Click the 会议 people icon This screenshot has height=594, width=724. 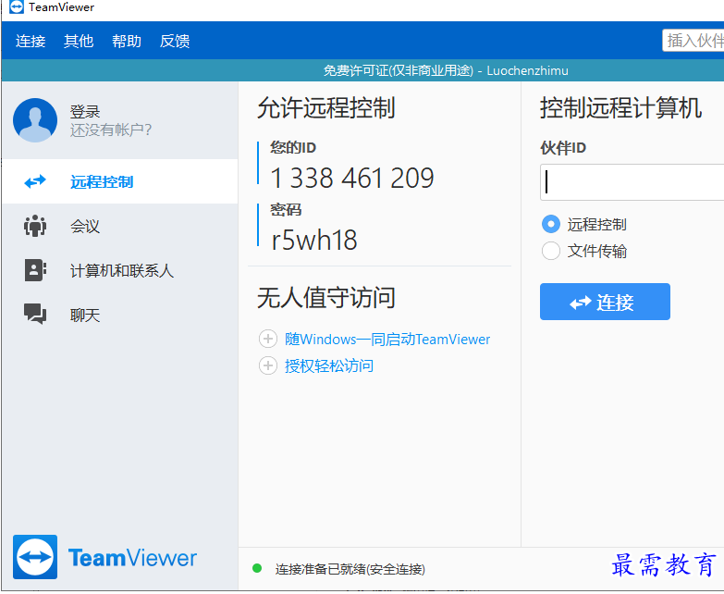click(35, 226)
